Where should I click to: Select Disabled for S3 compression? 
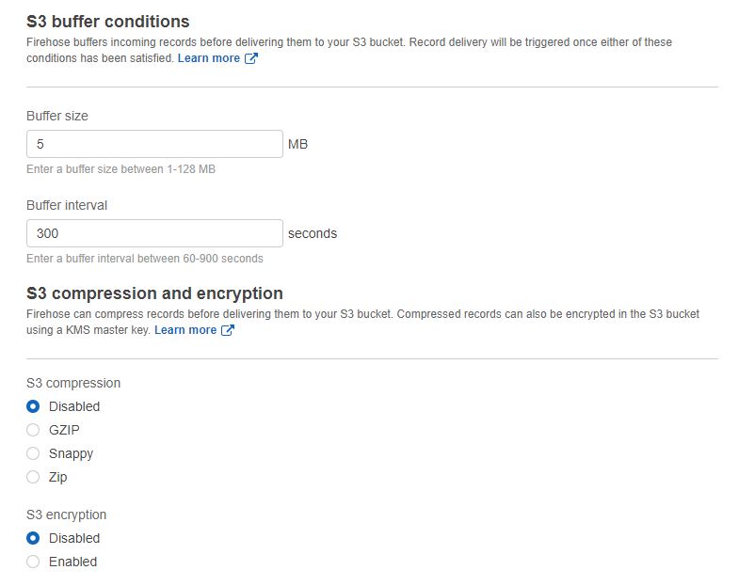click(x=34, y=406)
